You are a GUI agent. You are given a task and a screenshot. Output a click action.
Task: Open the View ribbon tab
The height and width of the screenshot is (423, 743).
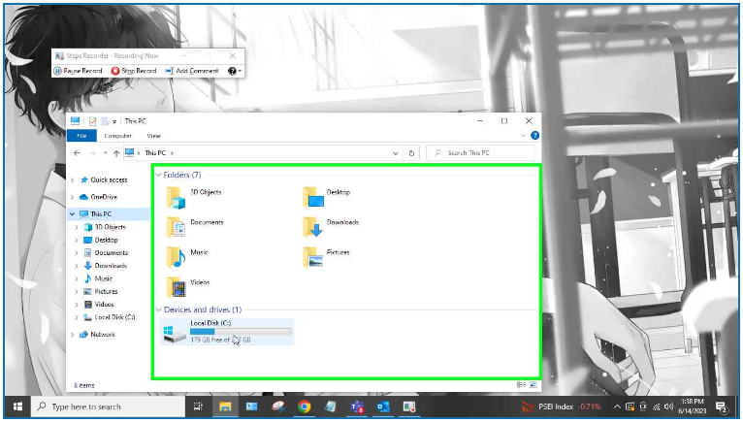pos(153,136)
